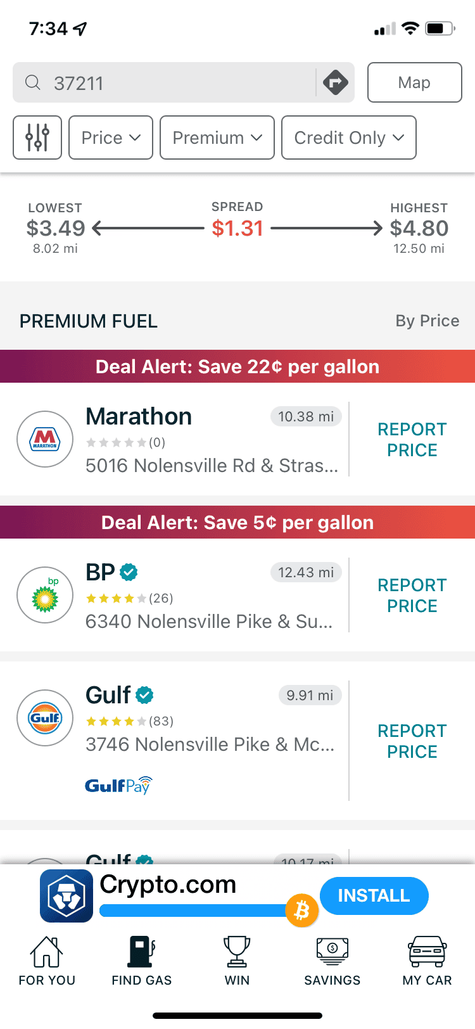Switch to the For You tab

tap(47, 961)
